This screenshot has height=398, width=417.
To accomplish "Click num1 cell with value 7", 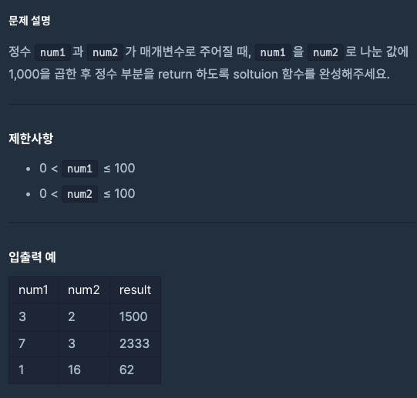I will [33, 343].
